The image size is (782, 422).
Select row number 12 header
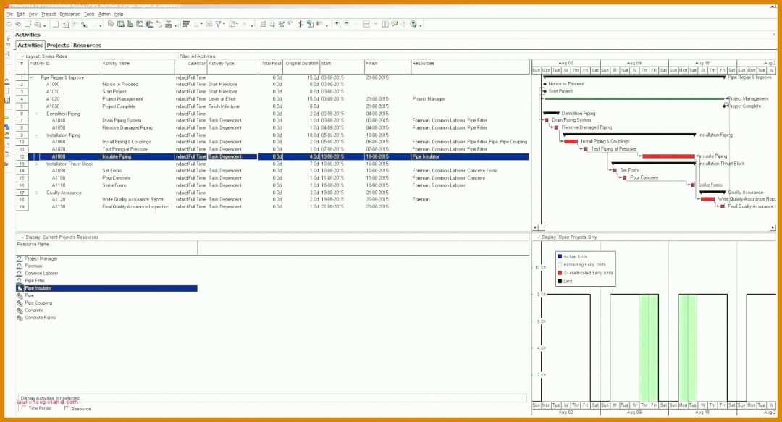tap(22, 156)
